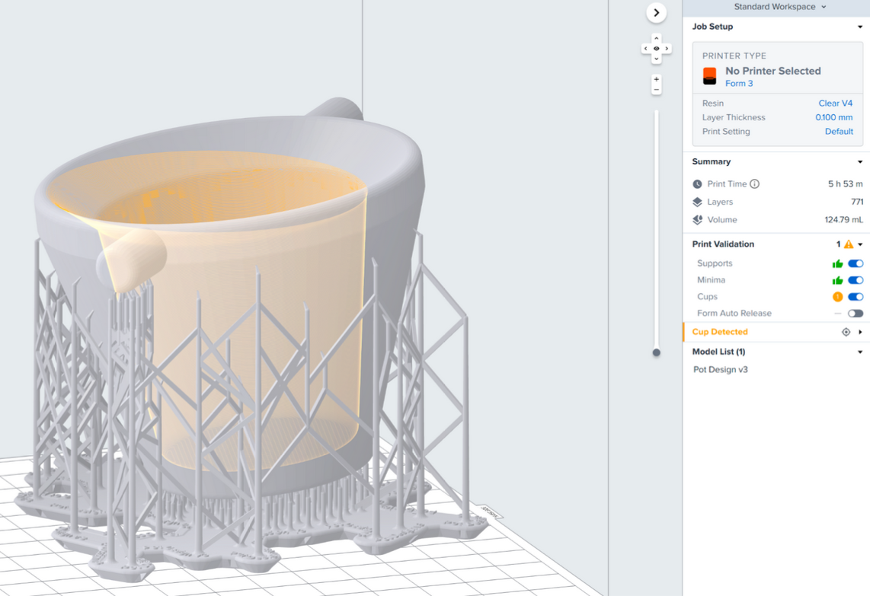This screenshot has height=596, width=870.
Task: Open the Standard Workspace dropdown
Action: [779, 7]
